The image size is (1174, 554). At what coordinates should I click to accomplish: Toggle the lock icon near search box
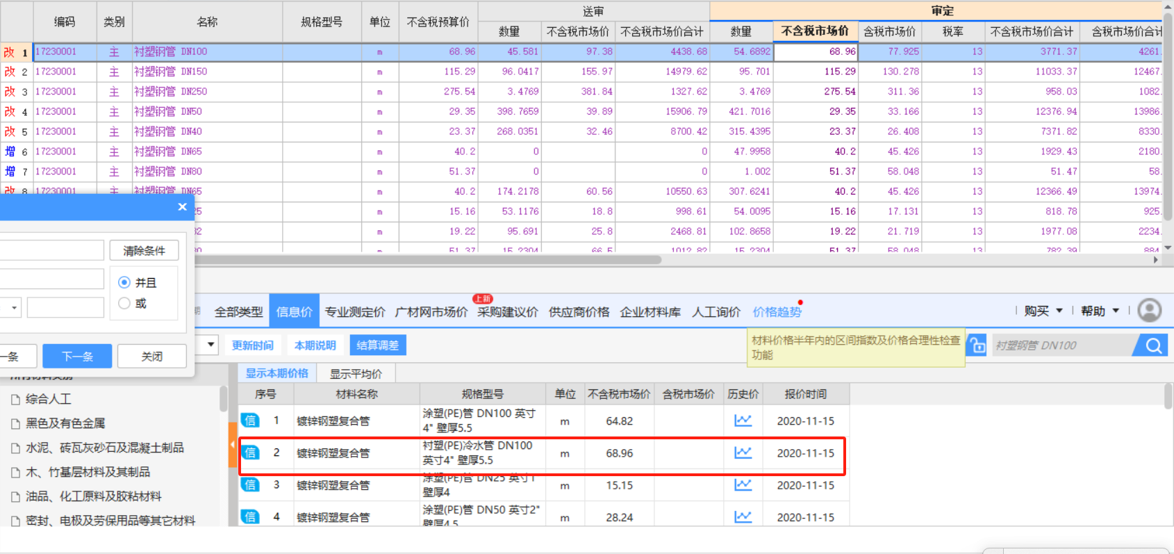pos(977,345)
